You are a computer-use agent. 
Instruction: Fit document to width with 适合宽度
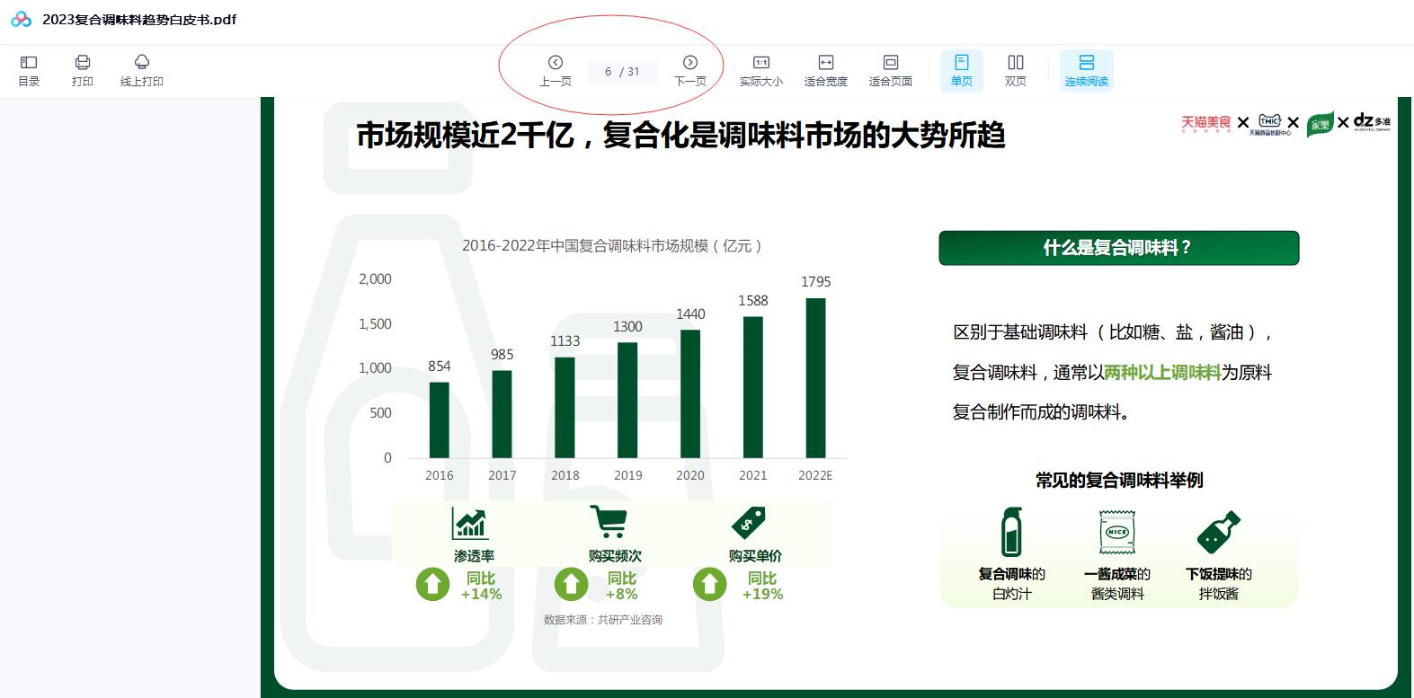point(825,70)
